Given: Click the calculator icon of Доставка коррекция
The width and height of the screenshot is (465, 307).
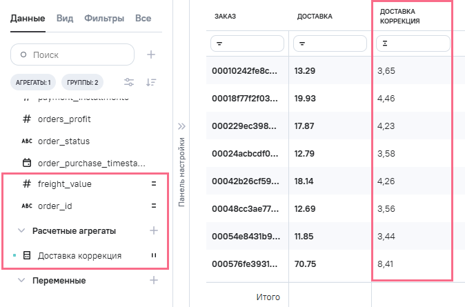Looking at the screenshot, I should click(27, 255).
